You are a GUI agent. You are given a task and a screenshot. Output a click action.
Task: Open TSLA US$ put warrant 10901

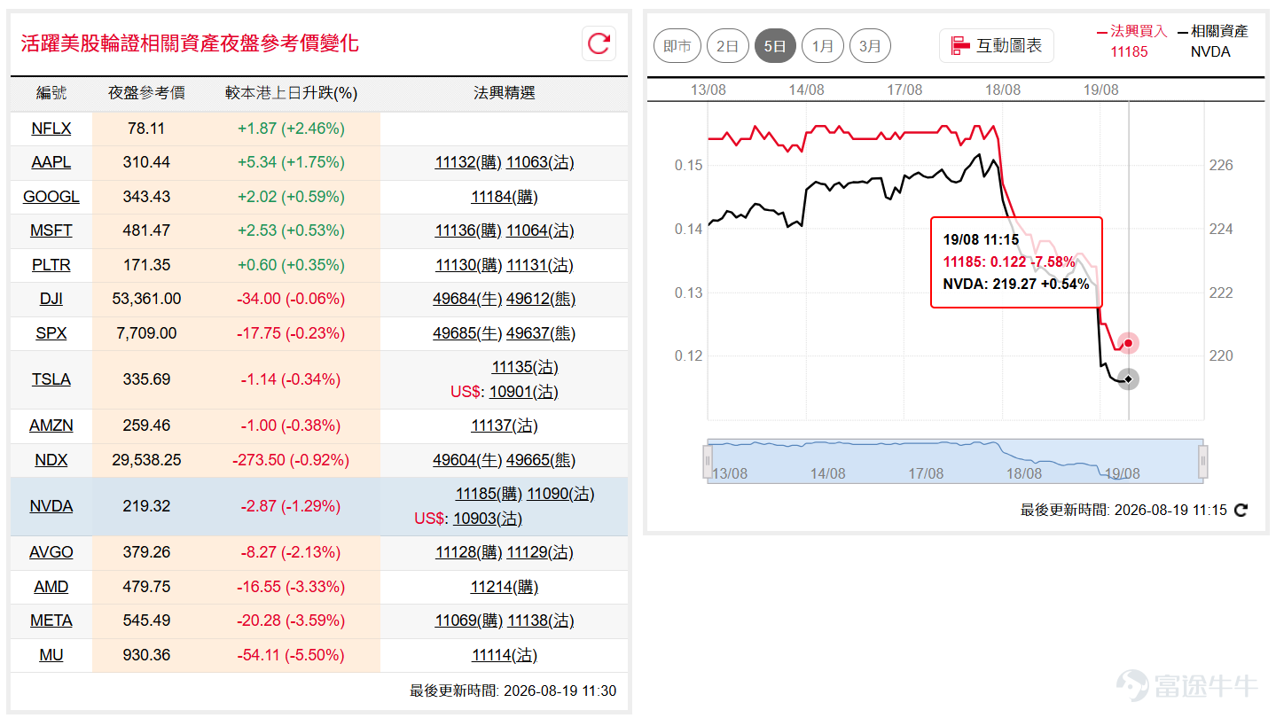point(524,392)
